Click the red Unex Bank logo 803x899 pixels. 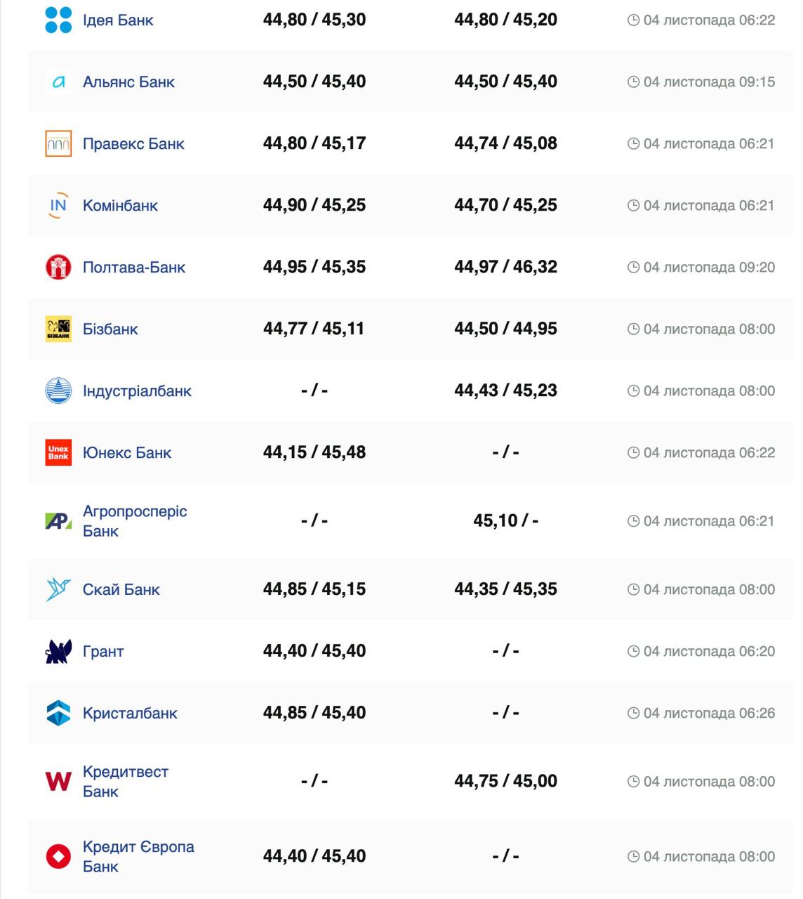tap(58, 453)
